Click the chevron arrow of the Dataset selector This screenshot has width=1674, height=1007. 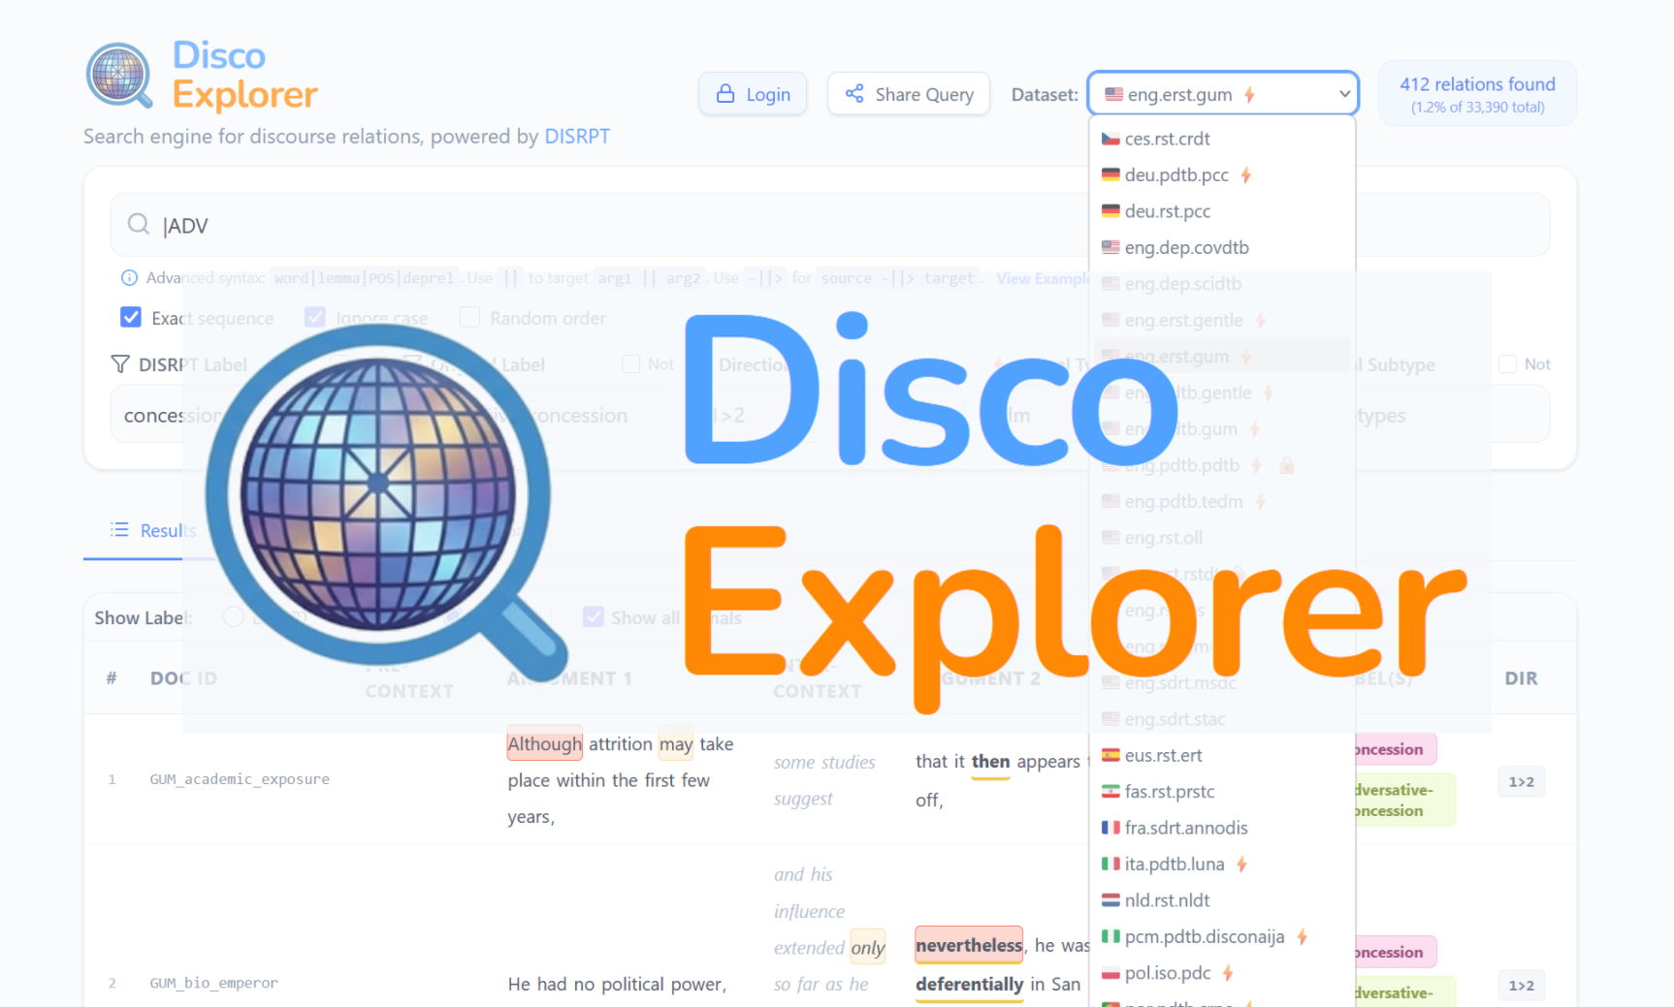click(1344, 94)
